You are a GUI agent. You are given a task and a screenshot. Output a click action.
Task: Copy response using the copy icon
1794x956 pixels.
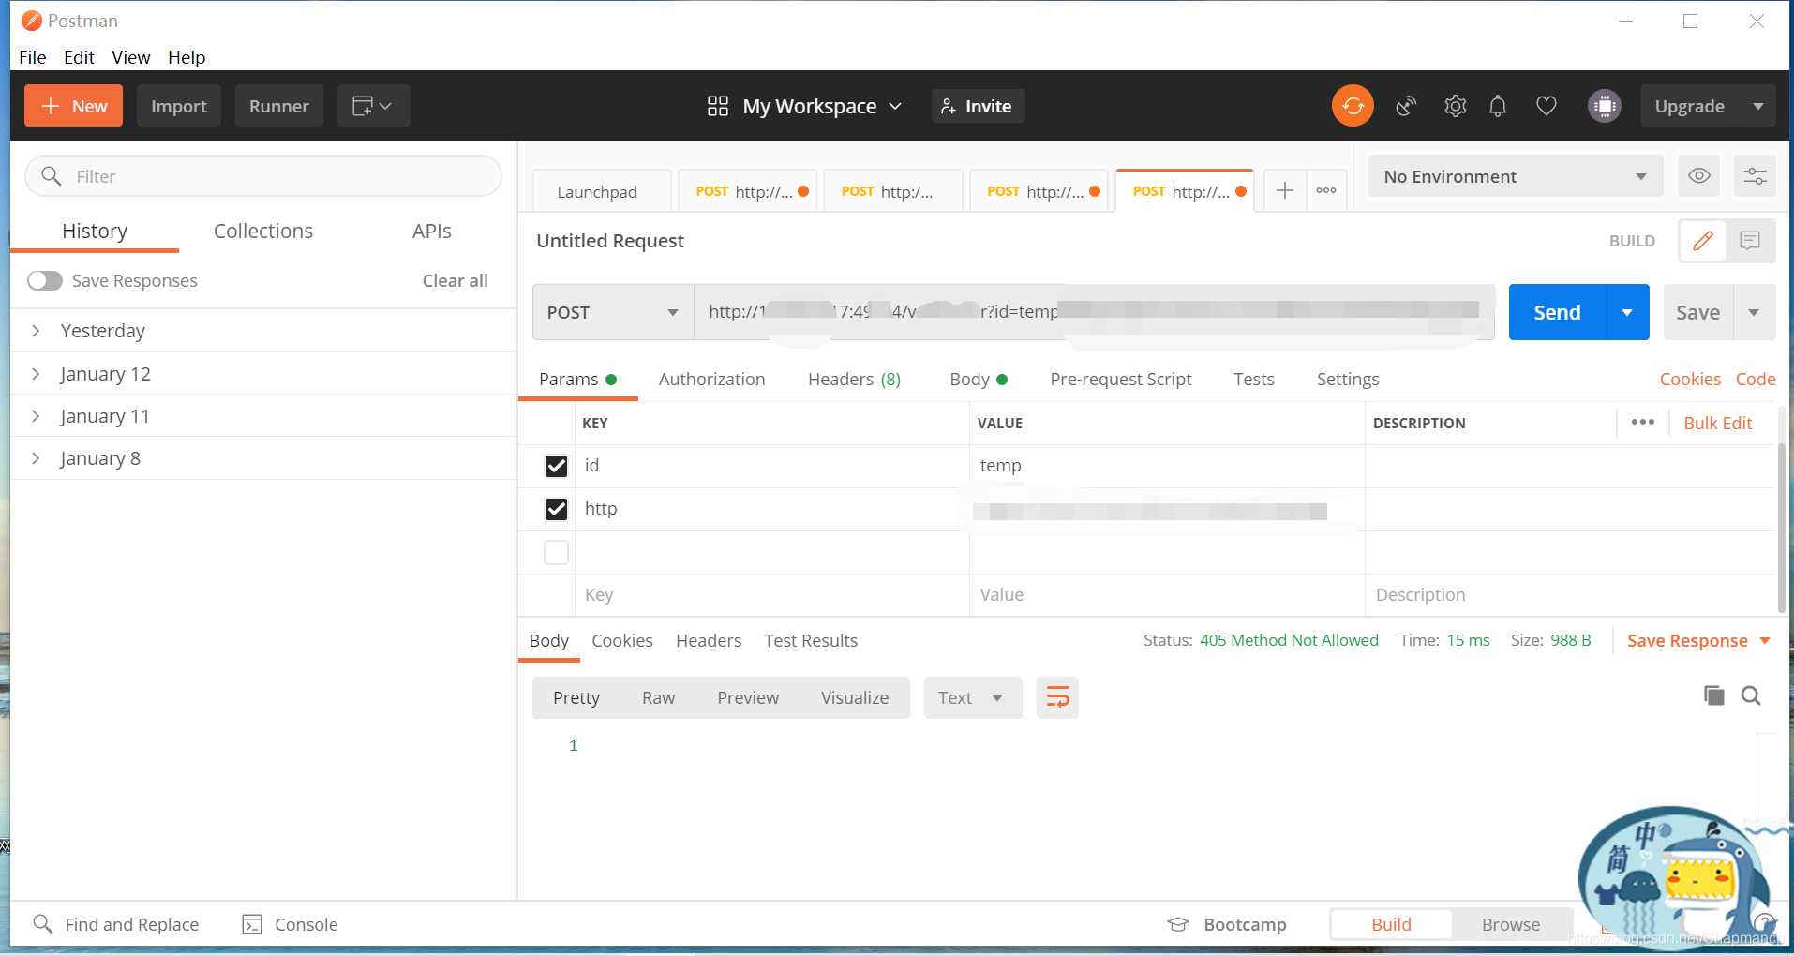tap(1713, 695)
